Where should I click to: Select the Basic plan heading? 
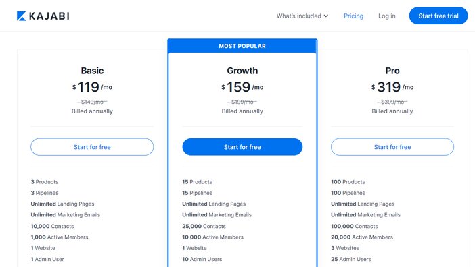[x=92, y=71]
